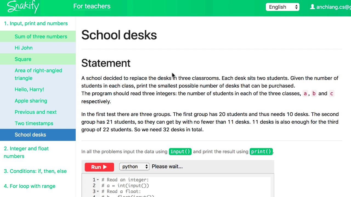Open Area of right-angled triangle problem
The height and width of the screenshot is (197, 351).
(38, 74)
